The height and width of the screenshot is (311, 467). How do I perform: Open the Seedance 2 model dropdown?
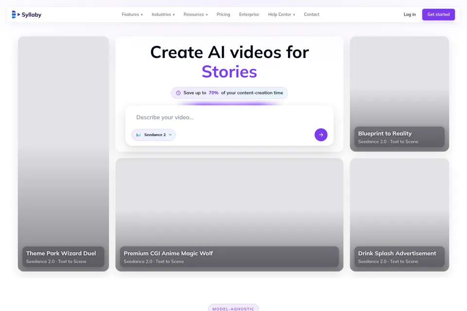(x=153, y=135)
